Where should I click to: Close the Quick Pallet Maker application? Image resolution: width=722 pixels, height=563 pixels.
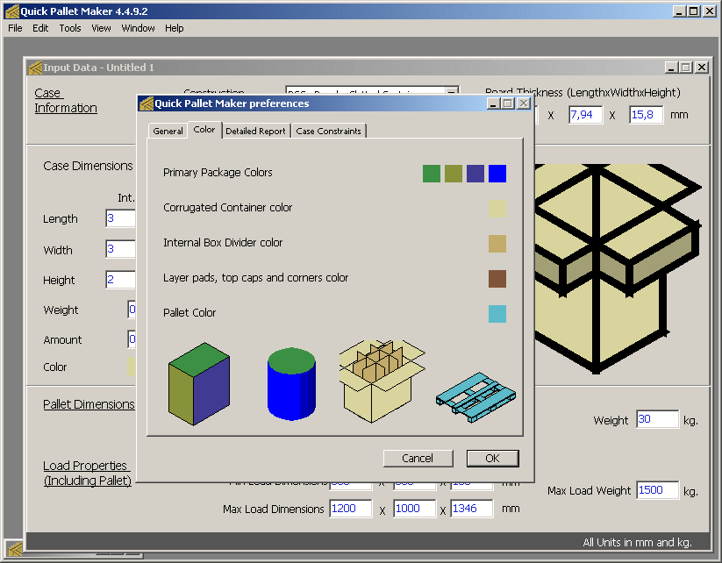pyautogui.click(x=710, y=11)
